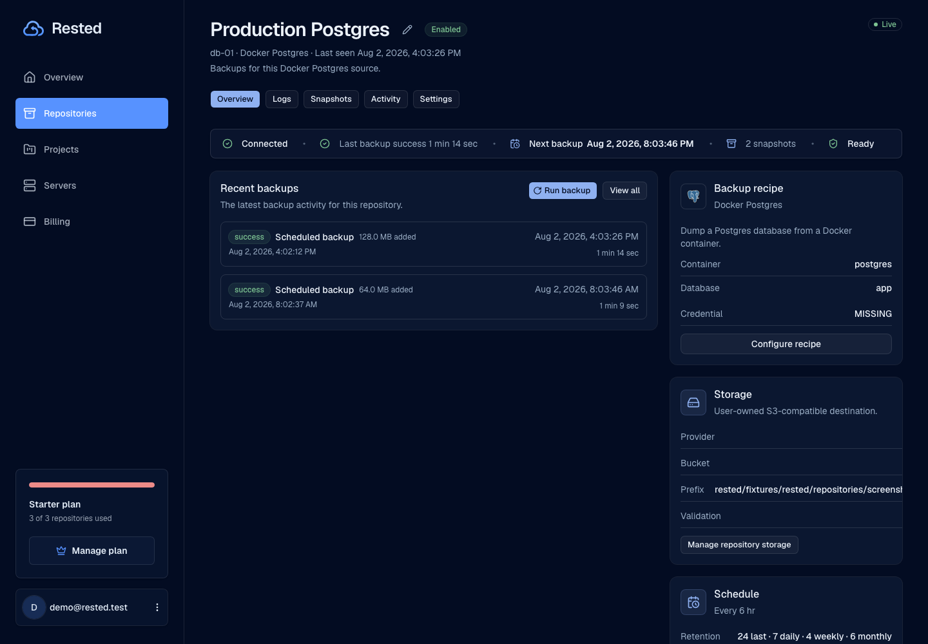The image size is (928, 644).
Task: Click View all recent backups
Action: point(624,191)
